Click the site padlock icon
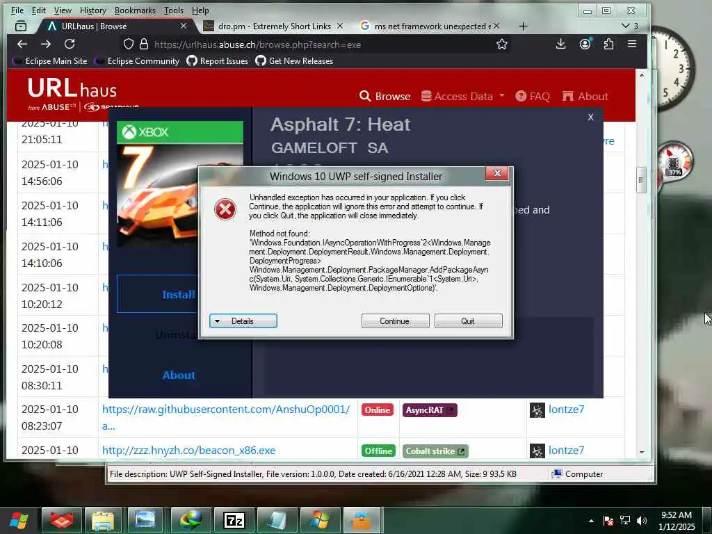 pos(144,44)
